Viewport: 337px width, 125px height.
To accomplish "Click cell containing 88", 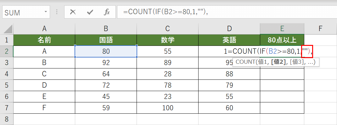I will point(229,74).
